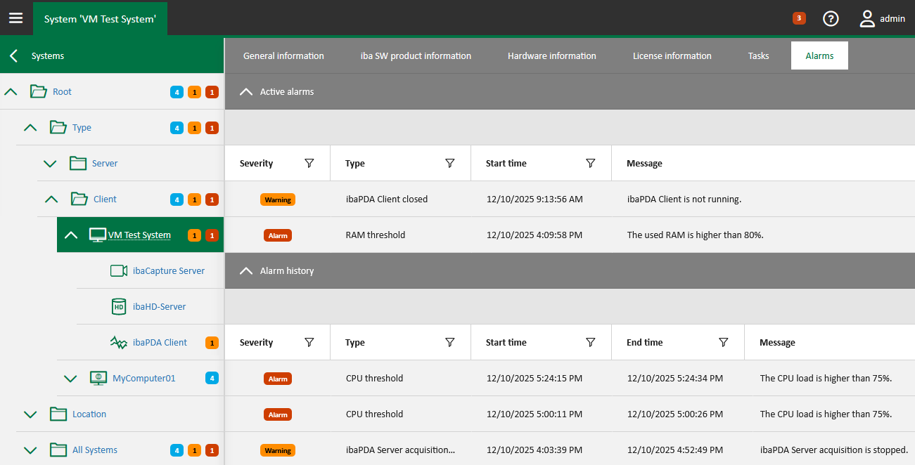The width and height of the screenshot is (915, 465).
Task: Filter Active alarms by Severity column
Action: [x=309, y=163]
